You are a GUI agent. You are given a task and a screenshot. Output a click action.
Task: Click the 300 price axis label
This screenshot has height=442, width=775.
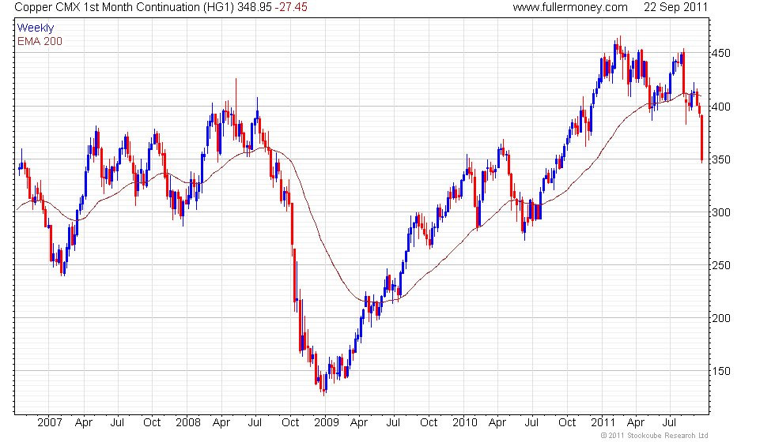point(721,212)
